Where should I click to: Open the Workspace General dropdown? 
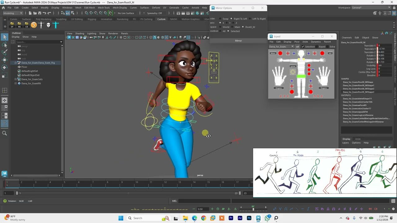(x=372, y=7)
